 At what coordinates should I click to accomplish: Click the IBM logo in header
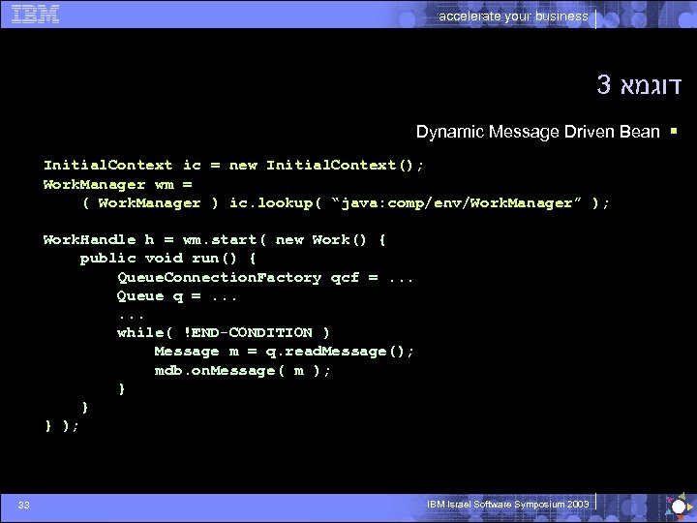tap(35, 15)
